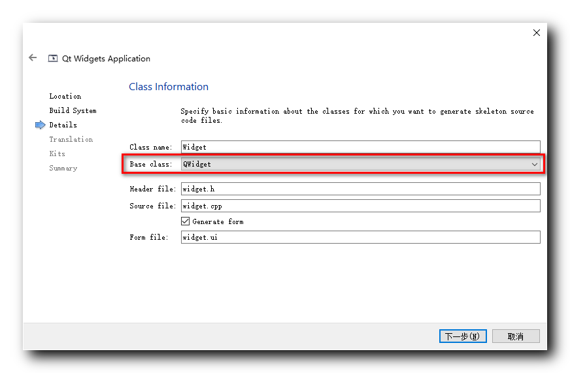Image resolution: width=570 pixels, height=373 pixels.
Task: Click the Form file: label
Action: [149, 237]
